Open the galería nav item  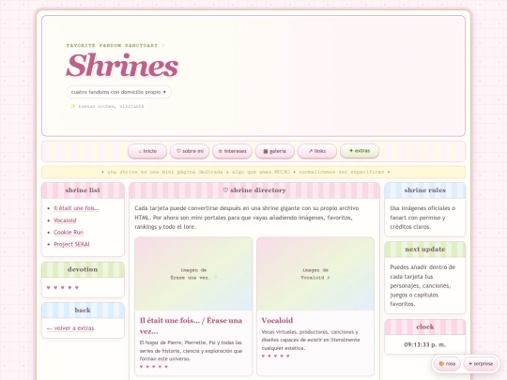click(274, 151)
